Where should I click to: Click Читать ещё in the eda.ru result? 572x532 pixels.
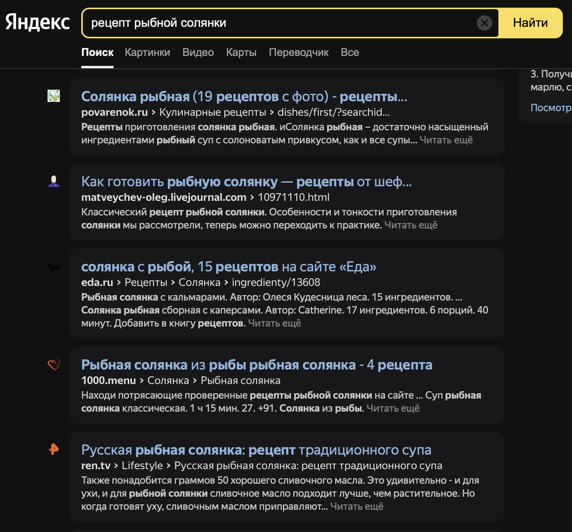[x=275, y=323]
